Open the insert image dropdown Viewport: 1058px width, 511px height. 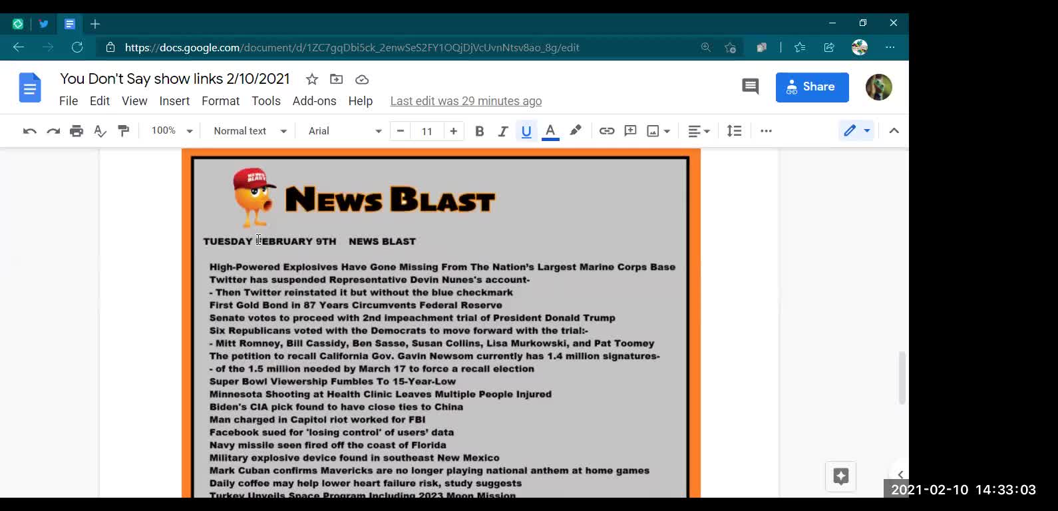(659, 131)
